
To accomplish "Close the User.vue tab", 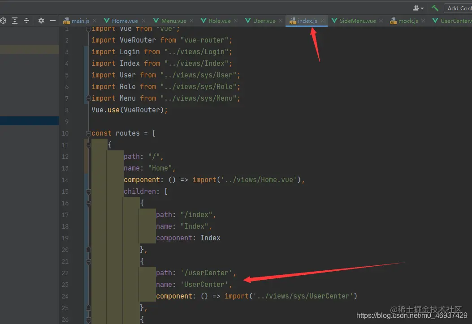I will click(x=281, y=21).
